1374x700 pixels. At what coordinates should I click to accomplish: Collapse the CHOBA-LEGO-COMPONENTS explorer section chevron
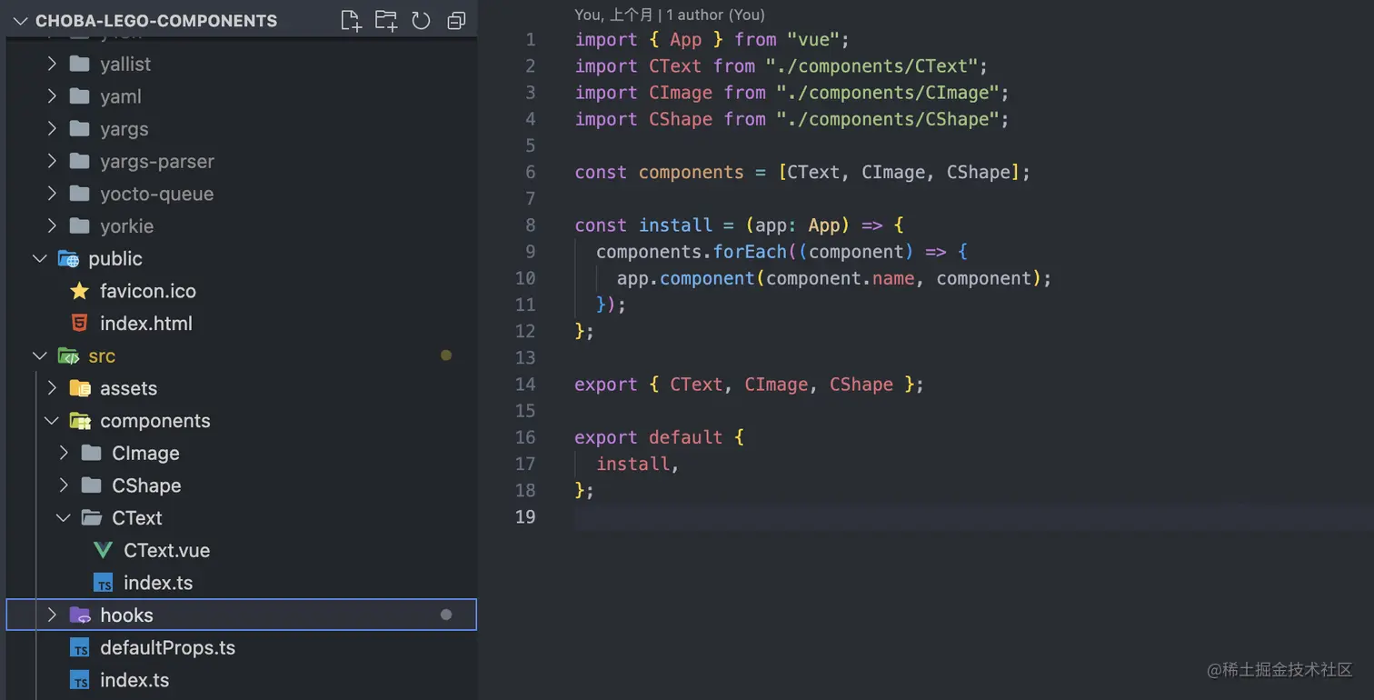(20, 20)
